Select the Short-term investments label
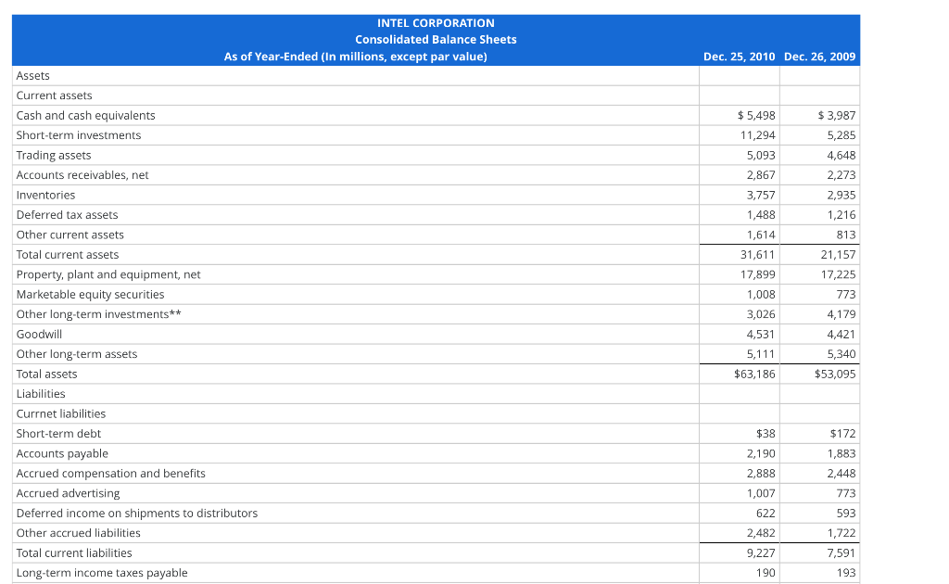949x584 pixels. click(78, 134)
